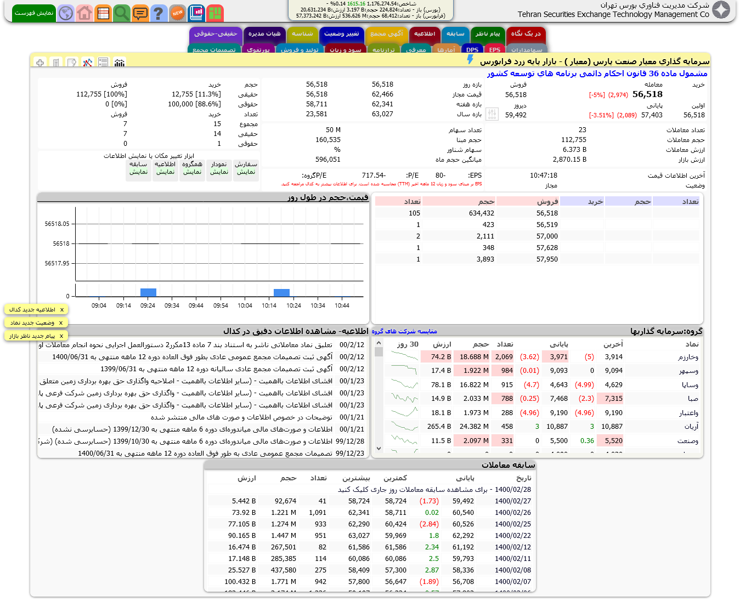Click the plus icon on yellow title bar

click(40, 63)
